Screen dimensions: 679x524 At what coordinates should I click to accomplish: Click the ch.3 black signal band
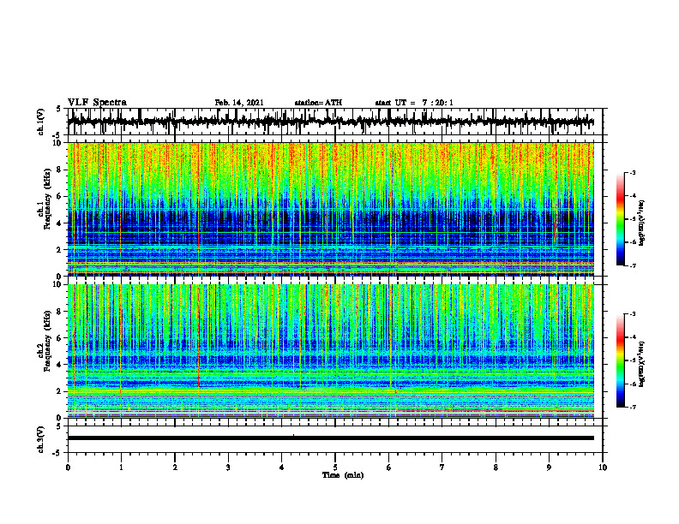(x=330, y=438)
